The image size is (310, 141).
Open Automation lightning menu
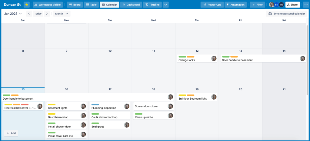(x=235, y=5)
